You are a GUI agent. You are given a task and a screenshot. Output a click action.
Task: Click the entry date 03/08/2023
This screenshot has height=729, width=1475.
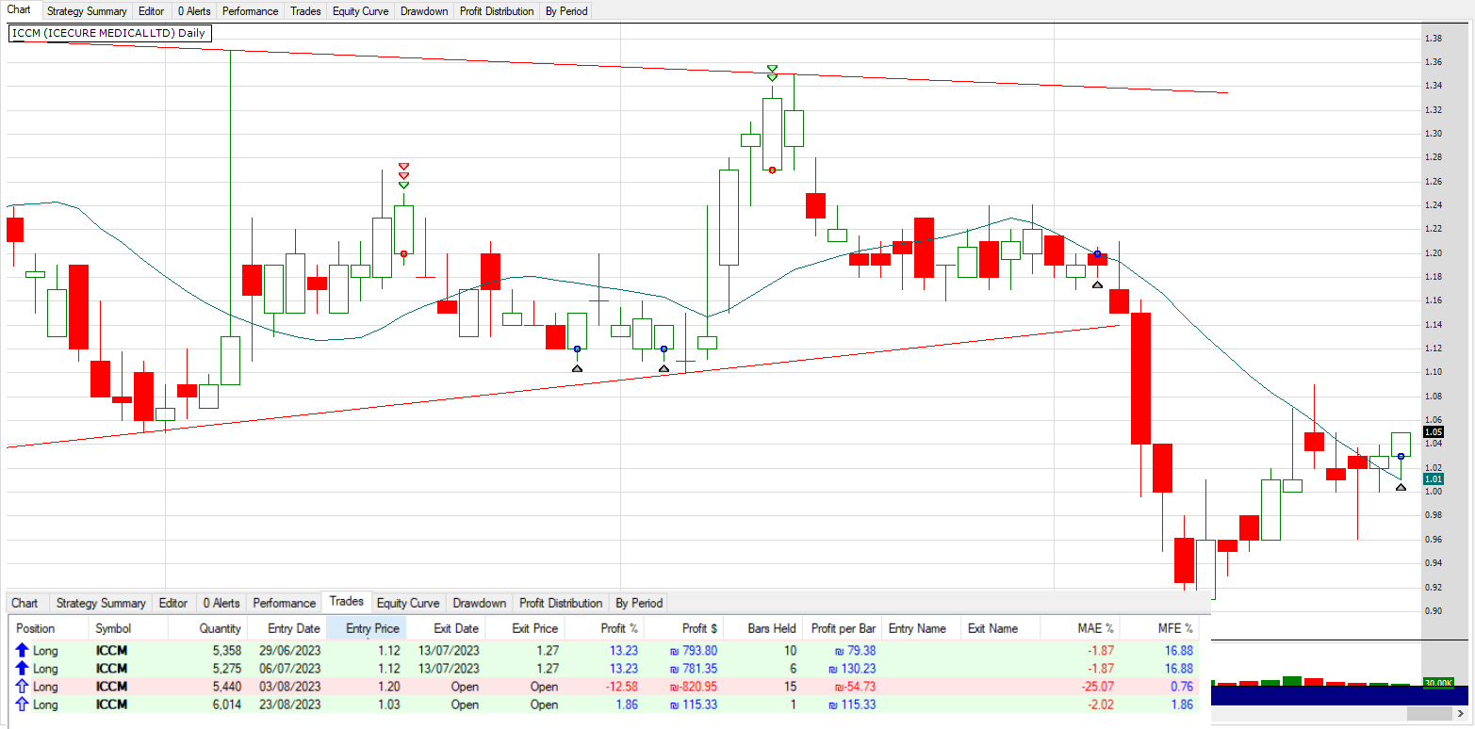point(290,687)
